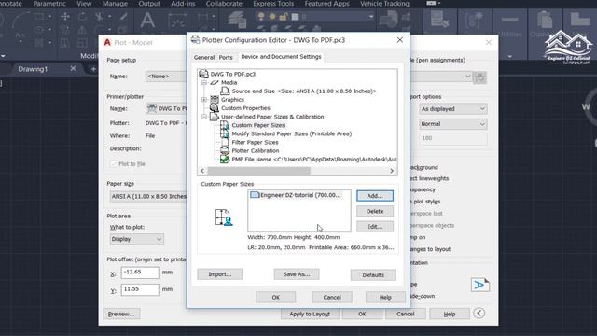This screenshot has height=336, width=597.
Task: Click the Edit... paper size button
Action: coord(375,227)
